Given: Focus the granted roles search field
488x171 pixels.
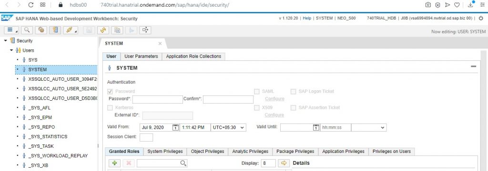Looking at the screenshot, I should 162,163.
